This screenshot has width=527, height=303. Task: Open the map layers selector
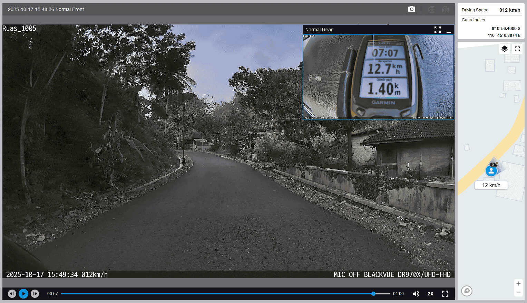[504, 49]
